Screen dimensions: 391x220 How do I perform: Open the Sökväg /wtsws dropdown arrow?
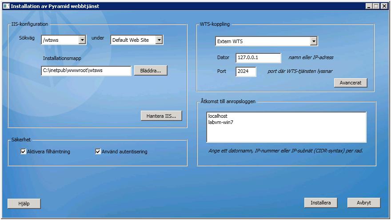[82, 40]
